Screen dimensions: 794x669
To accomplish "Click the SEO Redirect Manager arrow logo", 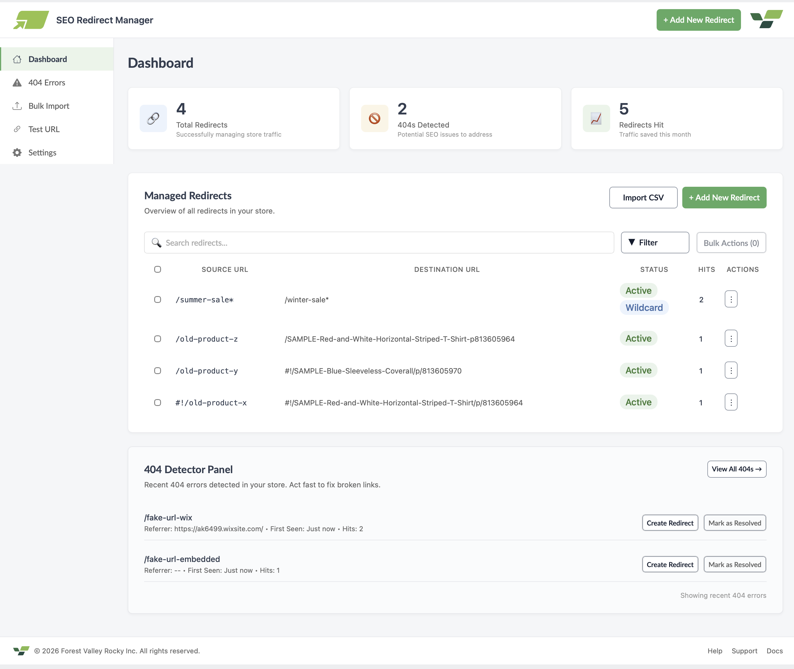I will (x=31, y=20).
